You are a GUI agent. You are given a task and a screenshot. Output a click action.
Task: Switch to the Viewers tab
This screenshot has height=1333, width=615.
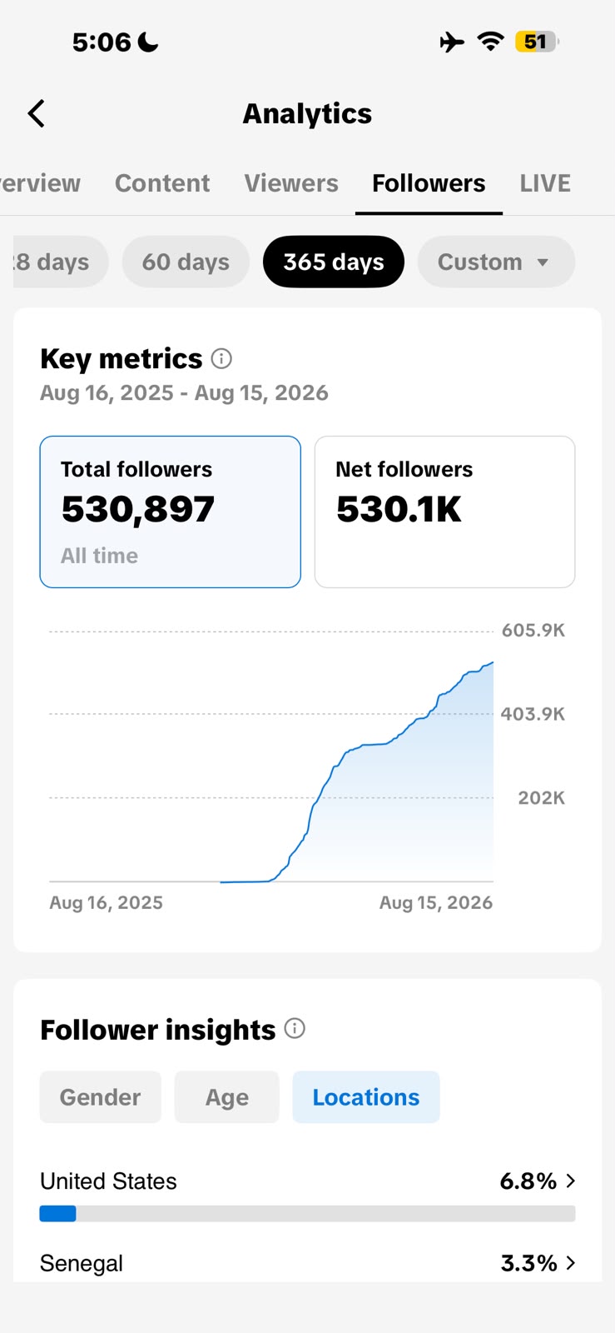point(291,183)
